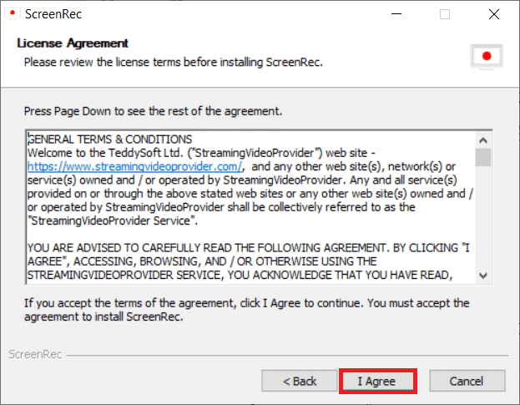Click the GENERAL TERMS & CONDITIONS line
Screen dimensions: 520x405
pos(110,139)
